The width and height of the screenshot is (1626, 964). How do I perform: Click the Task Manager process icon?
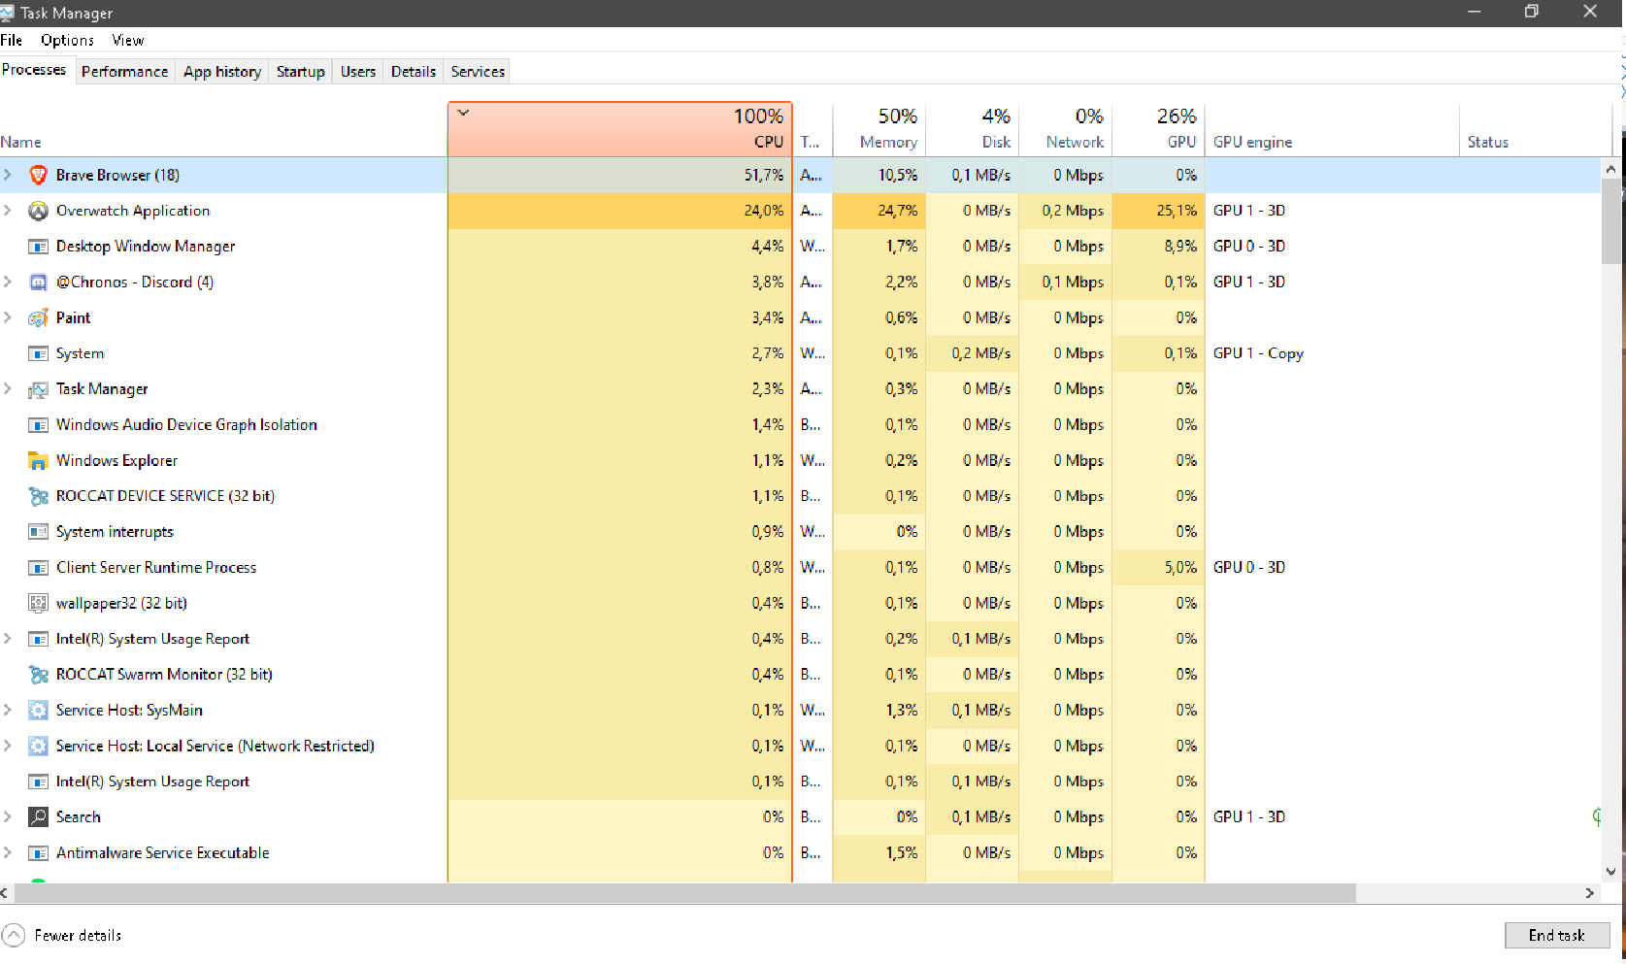point(38,389)
